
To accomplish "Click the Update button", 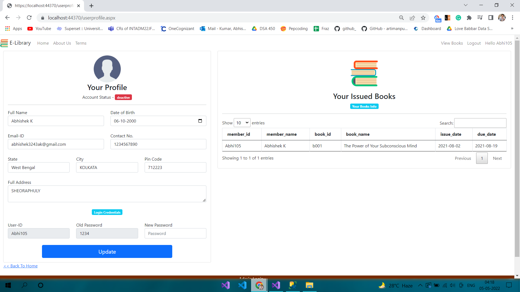I will tap(107, 251).
